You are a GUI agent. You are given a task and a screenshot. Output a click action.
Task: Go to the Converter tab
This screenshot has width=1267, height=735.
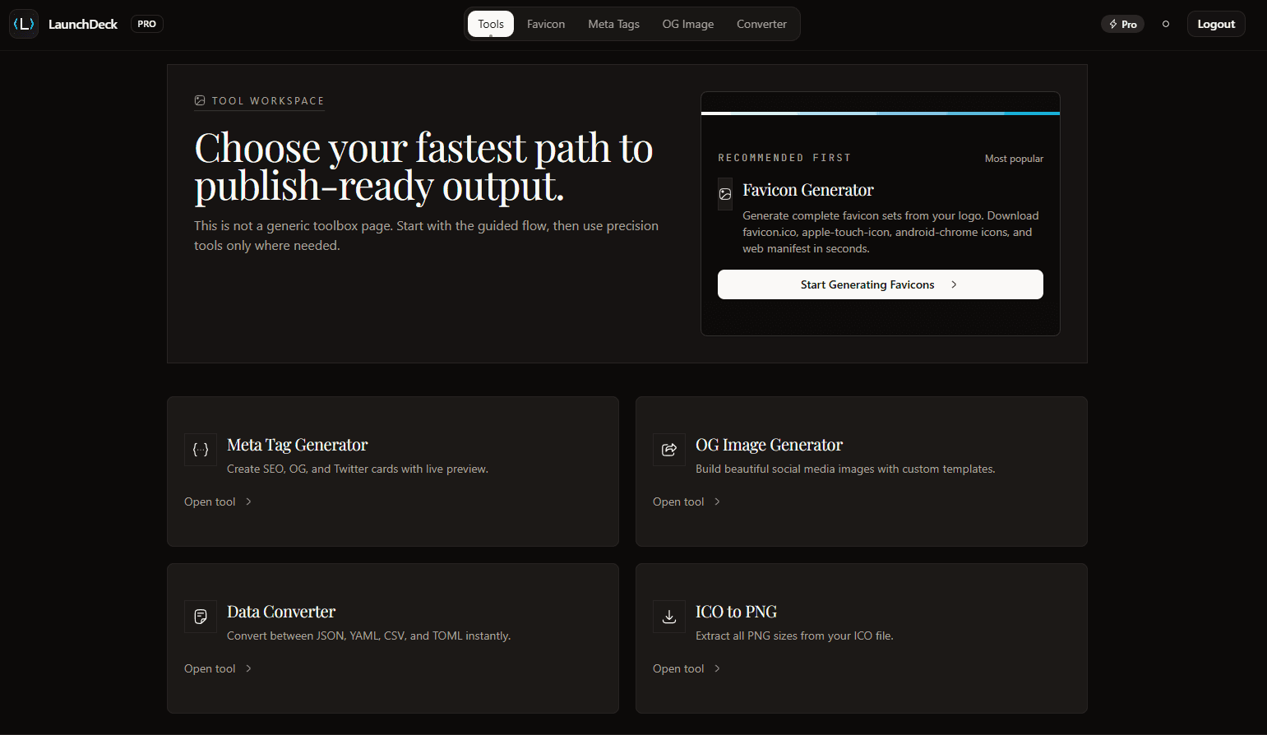tap(761, 24)
